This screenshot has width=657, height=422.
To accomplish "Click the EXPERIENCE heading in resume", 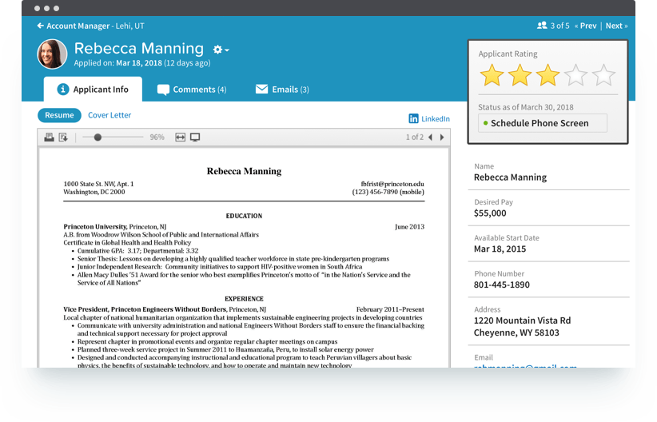I will (244, 299).
